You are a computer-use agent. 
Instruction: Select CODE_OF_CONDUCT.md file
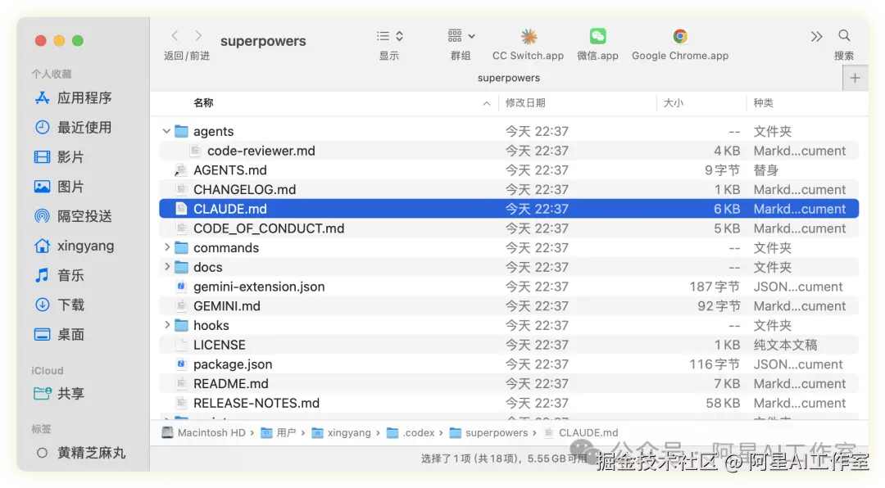pyautogui.click(x=509, y=228)
